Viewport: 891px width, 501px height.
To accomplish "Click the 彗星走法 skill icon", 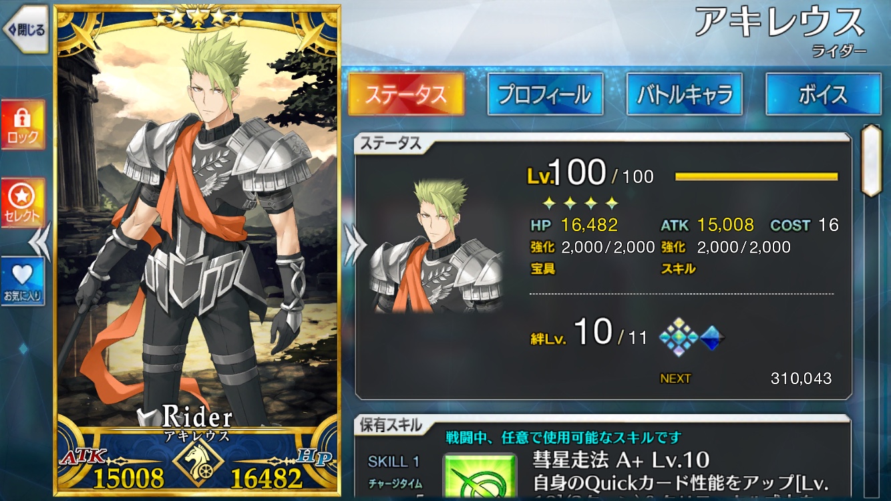I will click(x=481, y=477).
